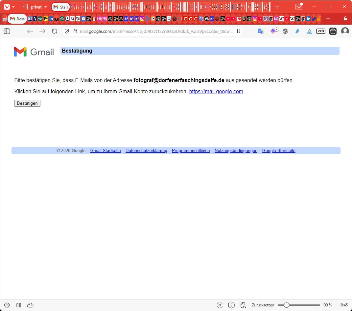Open the user profile avatar
This screenshot has width=352, height=311.
[x=345, y=31]
